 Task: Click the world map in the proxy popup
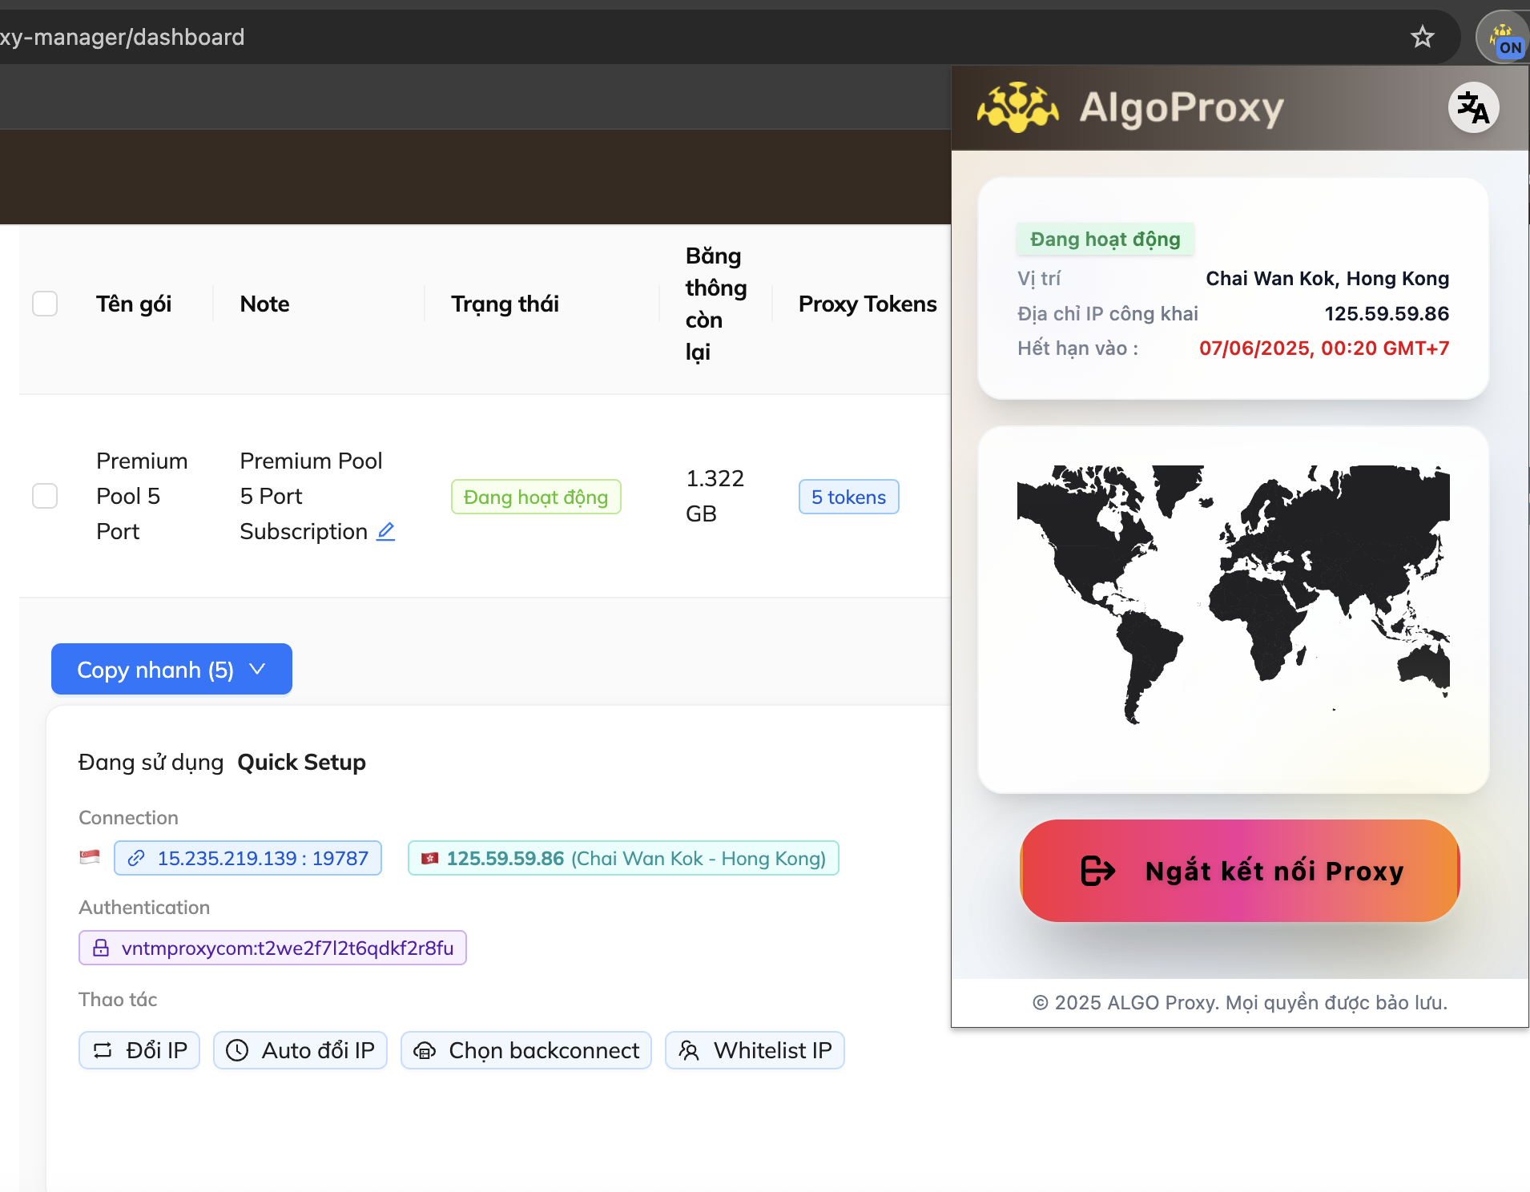(x=1233, y=594)
